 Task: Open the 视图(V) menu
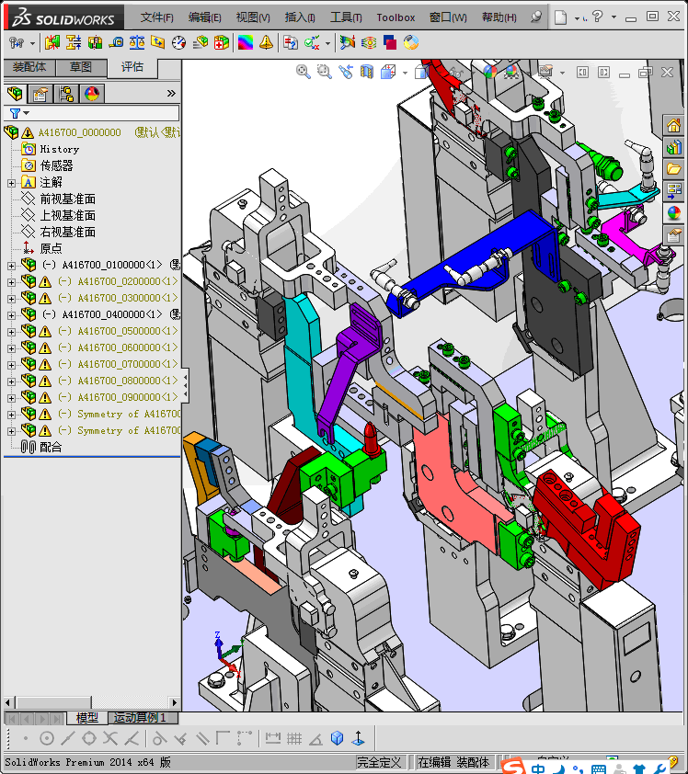[253, 17]
